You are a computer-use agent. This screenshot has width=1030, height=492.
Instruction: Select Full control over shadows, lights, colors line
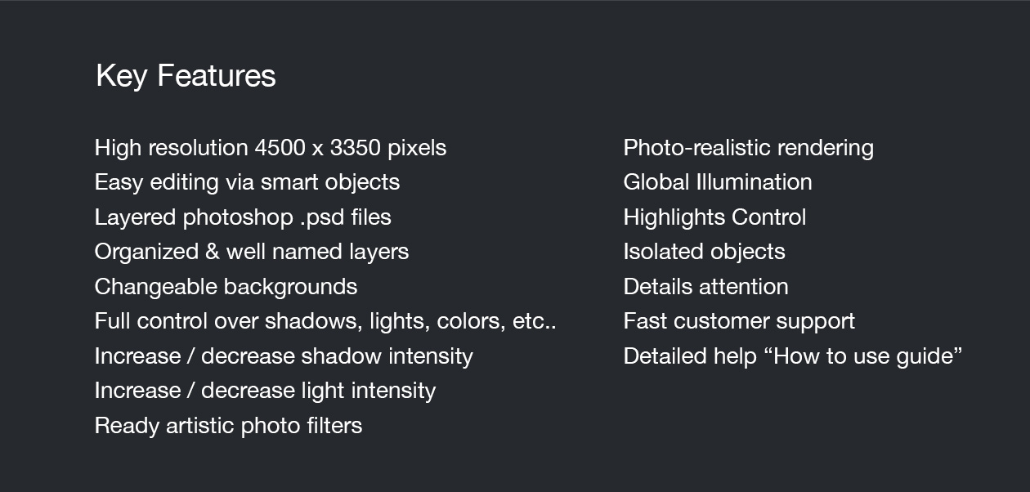pyautogui.click(x=325, y=321)
